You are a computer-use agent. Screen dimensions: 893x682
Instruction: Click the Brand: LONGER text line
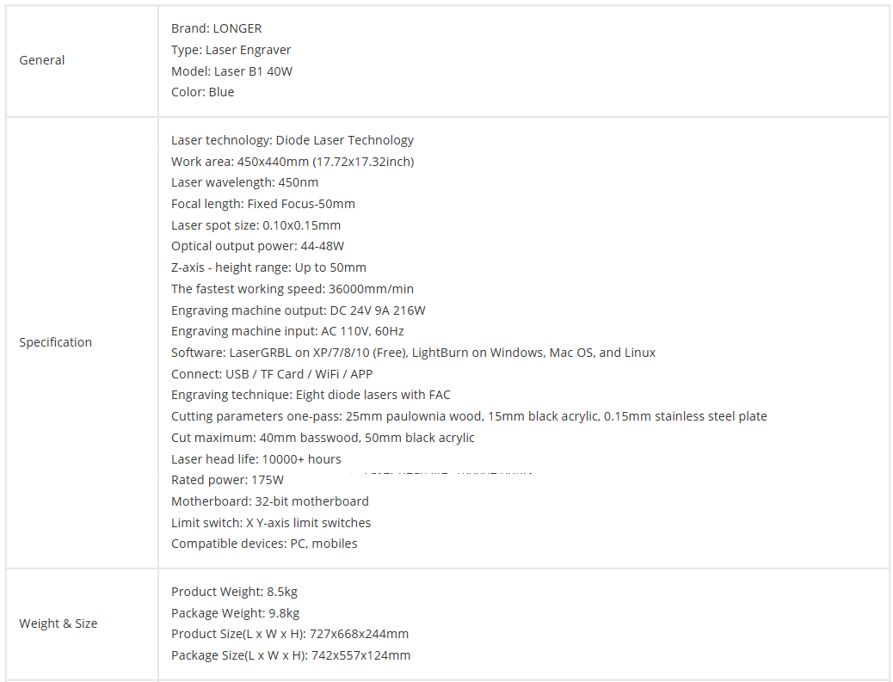216,28
